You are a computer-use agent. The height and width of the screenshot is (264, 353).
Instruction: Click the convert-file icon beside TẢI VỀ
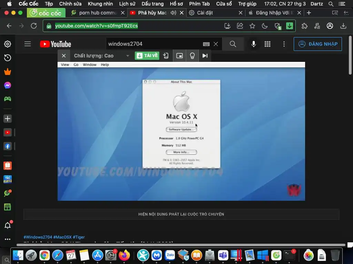coord(166,56)
